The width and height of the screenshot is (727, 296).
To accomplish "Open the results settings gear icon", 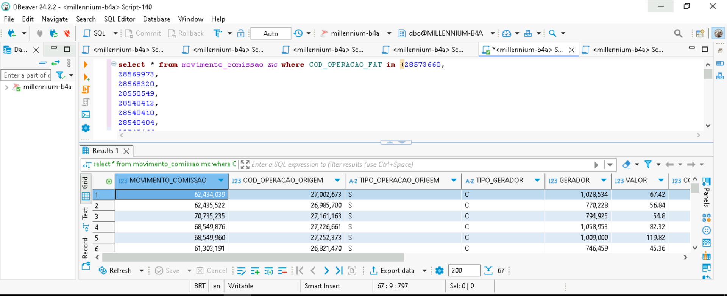I will (x=439, y=271).
